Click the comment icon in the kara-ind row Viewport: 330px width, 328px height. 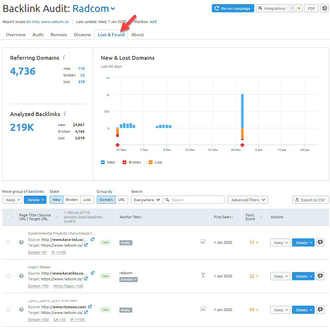pos(320,242)
